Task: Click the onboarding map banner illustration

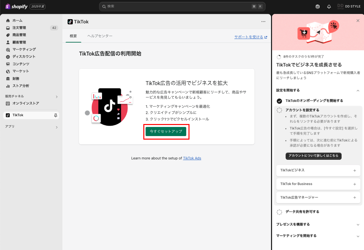Action: point(318,33)
